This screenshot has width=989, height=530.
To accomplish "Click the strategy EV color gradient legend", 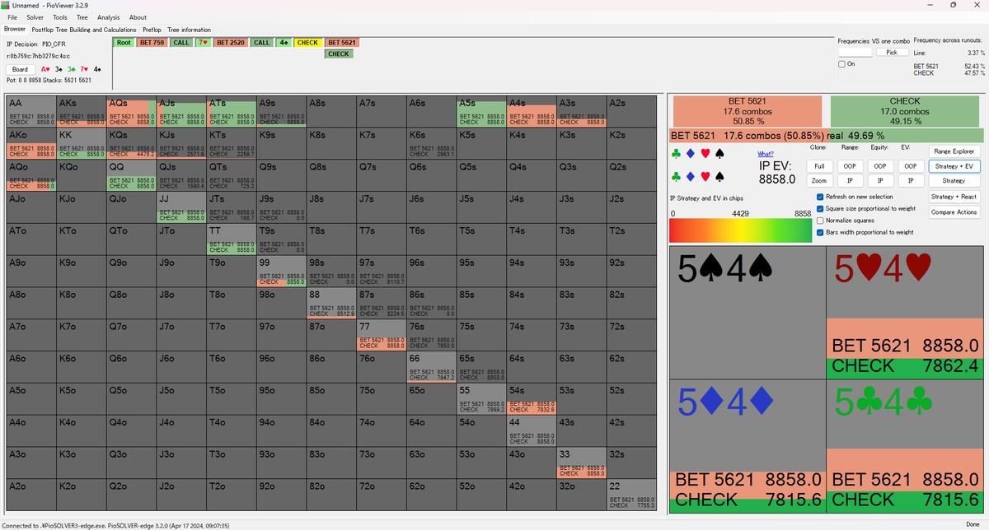I will click(x=743, y=230).
